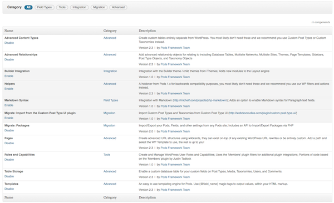Open Pods Framework Team link in Helpers row
The image size is (334, 203).
click(175, 94)
